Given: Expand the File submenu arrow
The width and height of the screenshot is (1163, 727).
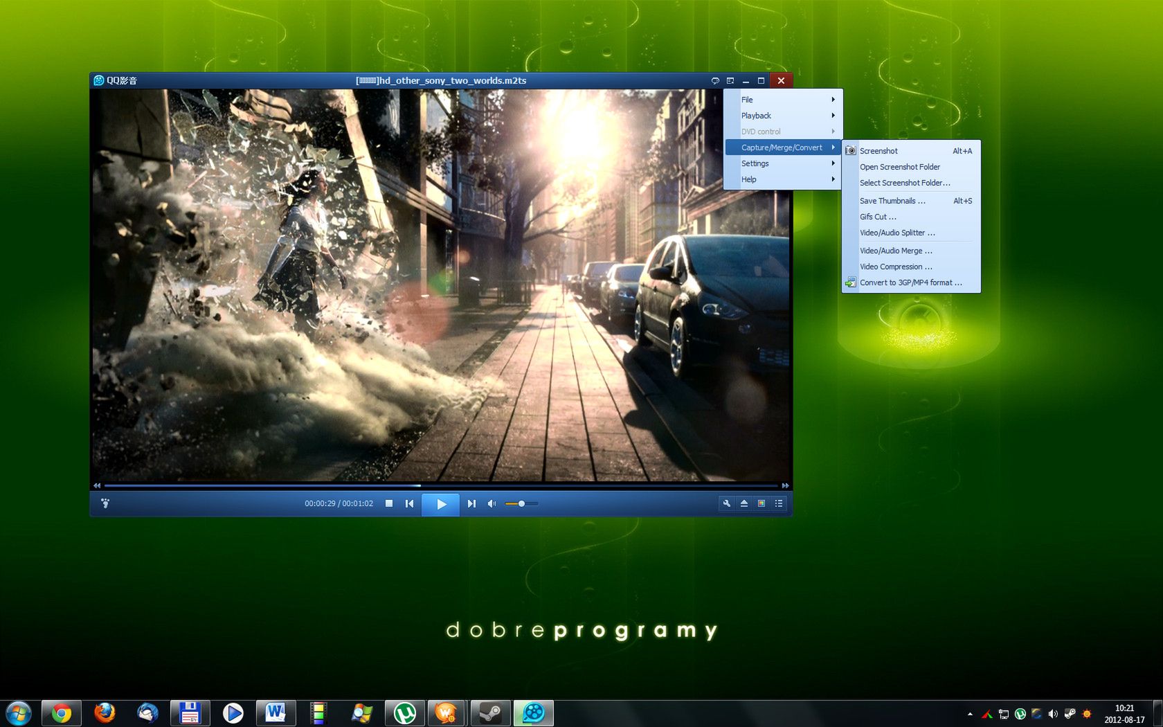Looking at the screenshot, I should (833, 100).
